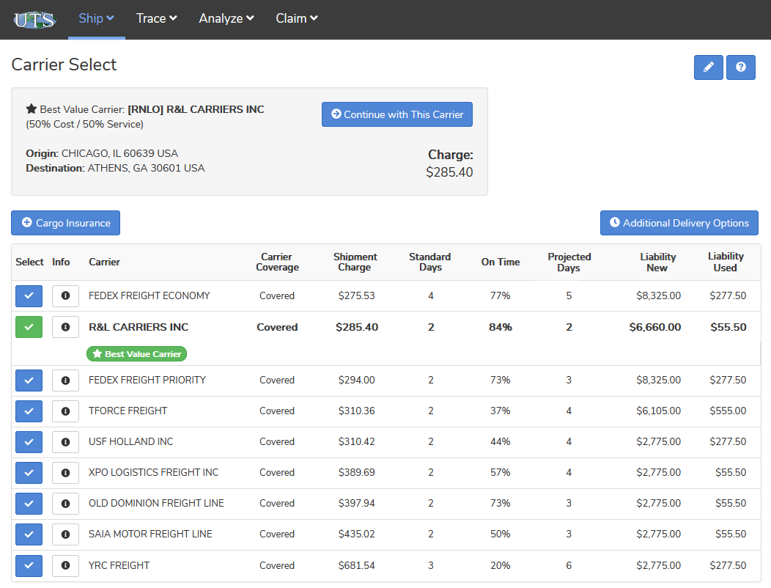This screenshot has height=588, width=771.
Task: Click the Best Value Carrier badge
Action: point(136,354)
